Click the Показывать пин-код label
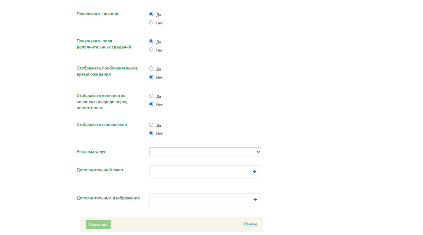The width and height of the screenshot is (423, 235). (97, 14)
